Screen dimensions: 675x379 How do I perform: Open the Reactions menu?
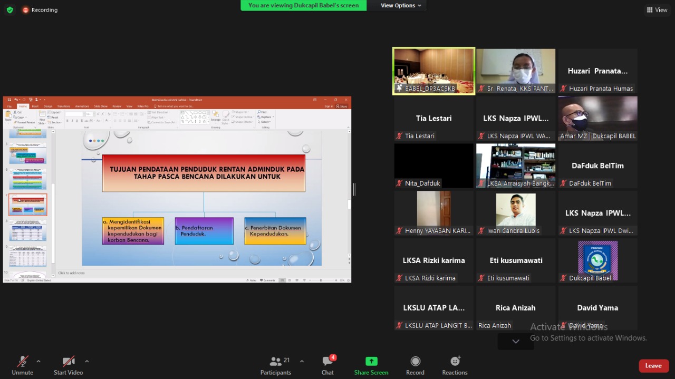click(455, 365)
